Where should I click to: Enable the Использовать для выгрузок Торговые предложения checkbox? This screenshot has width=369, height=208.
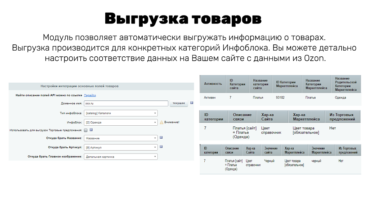(86, 130)
